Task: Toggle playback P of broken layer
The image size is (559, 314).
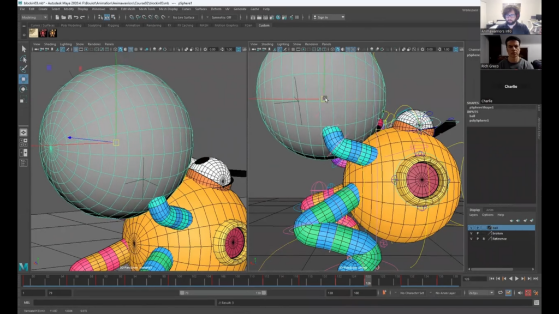Action: point(478,233)
